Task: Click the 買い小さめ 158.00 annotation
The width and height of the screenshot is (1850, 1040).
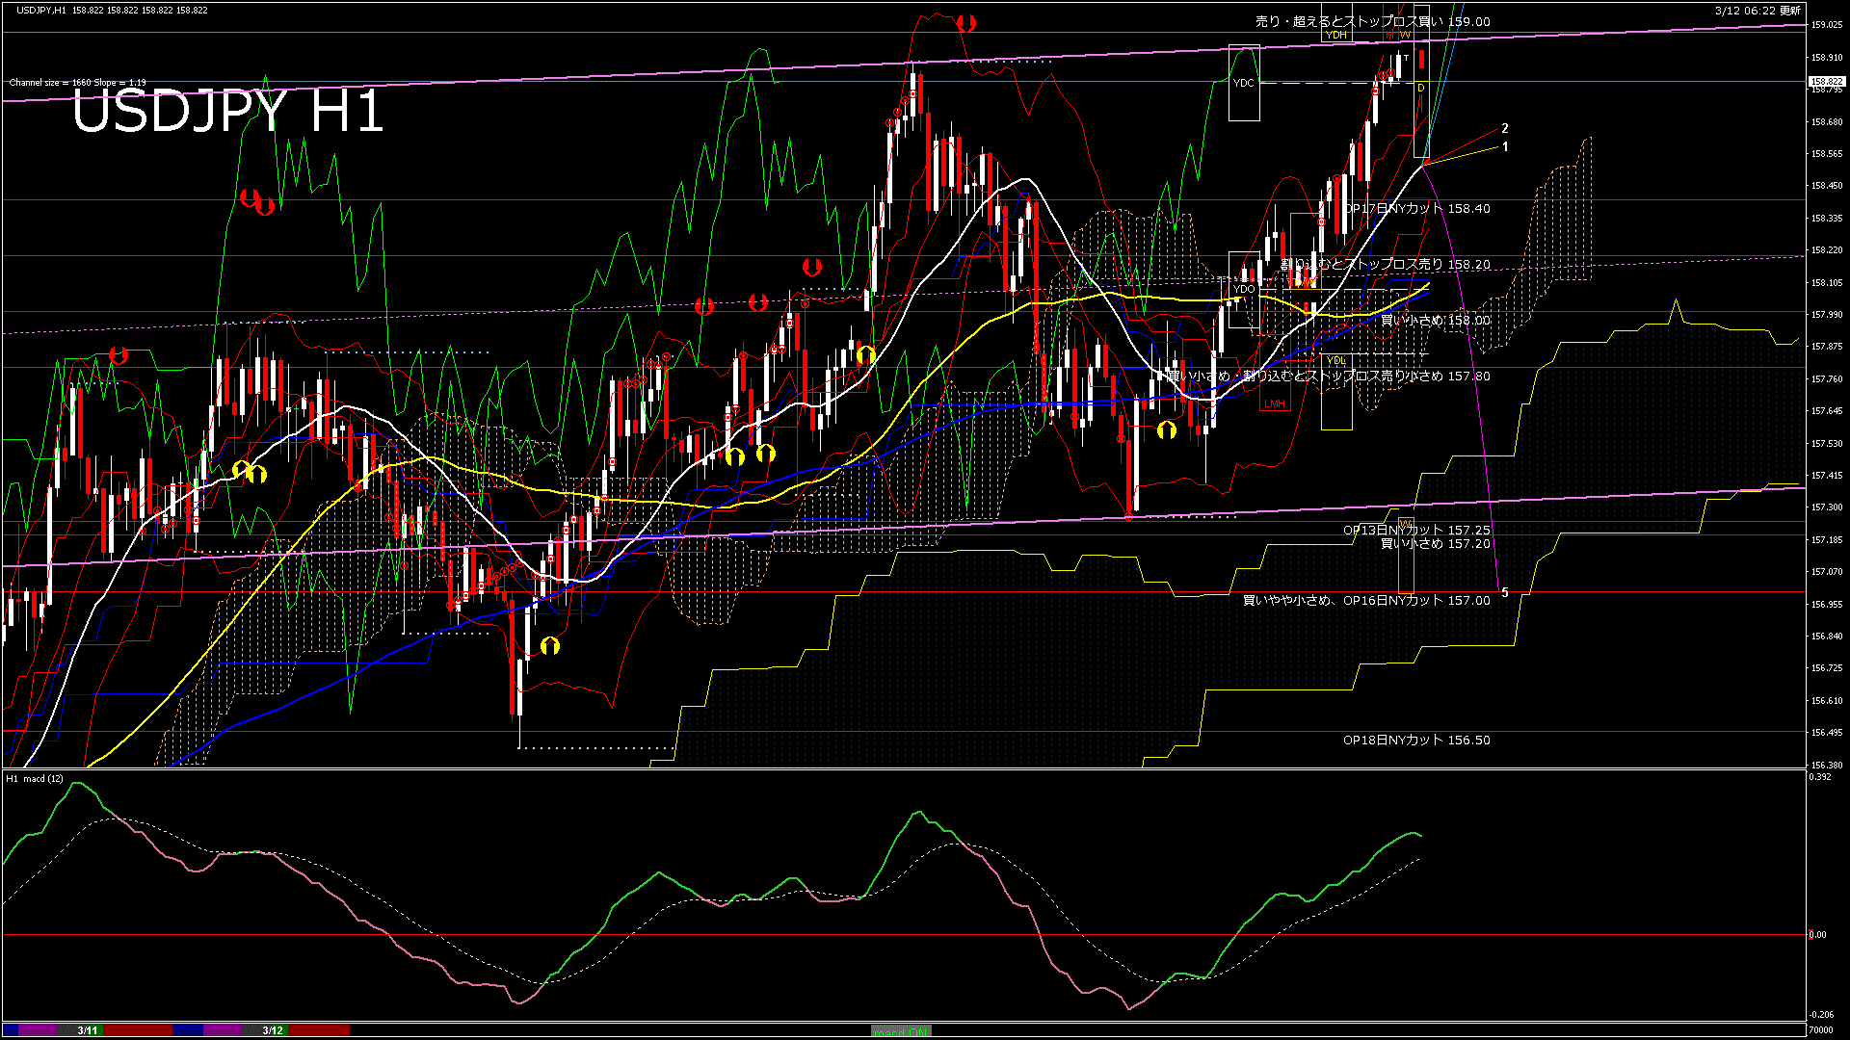Action: pyautogui.click(x=1436, y=321)
